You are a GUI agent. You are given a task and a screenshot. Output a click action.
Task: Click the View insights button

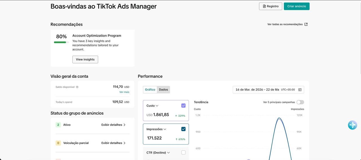click(85, 59)
